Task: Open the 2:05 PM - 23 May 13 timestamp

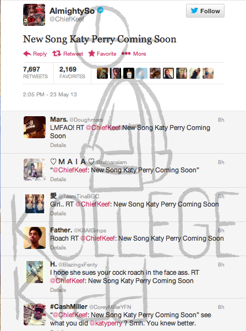Action: [50, 94]
